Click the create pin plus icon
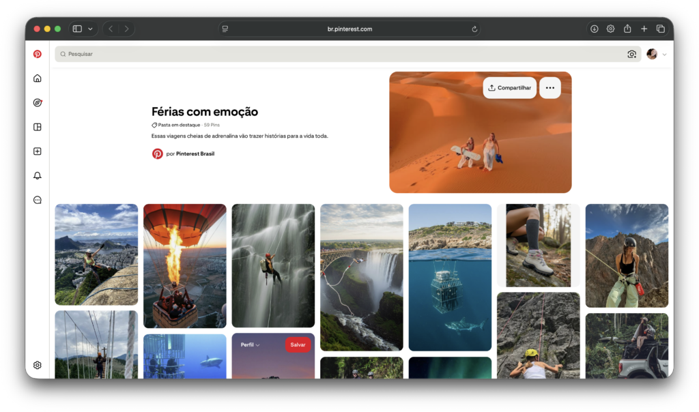 pyautogui.click(x=38, y=151)
